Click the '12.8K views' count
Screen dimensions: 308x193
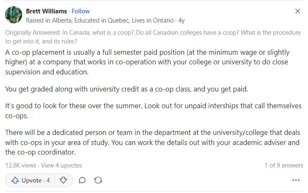(21, 165)
